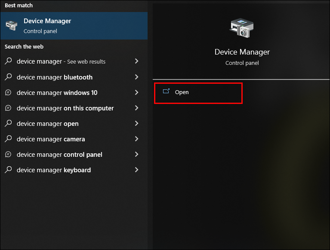Viewport: 330px width, 250px height.
Task: Click the chat bubble icon beside 'device manager windows 10'
Action: pos(8,93)
